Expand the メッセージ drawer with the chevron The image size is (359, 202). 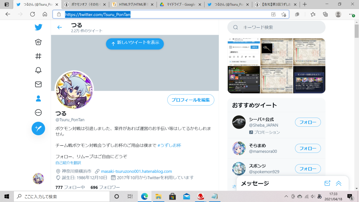[339, 183]
